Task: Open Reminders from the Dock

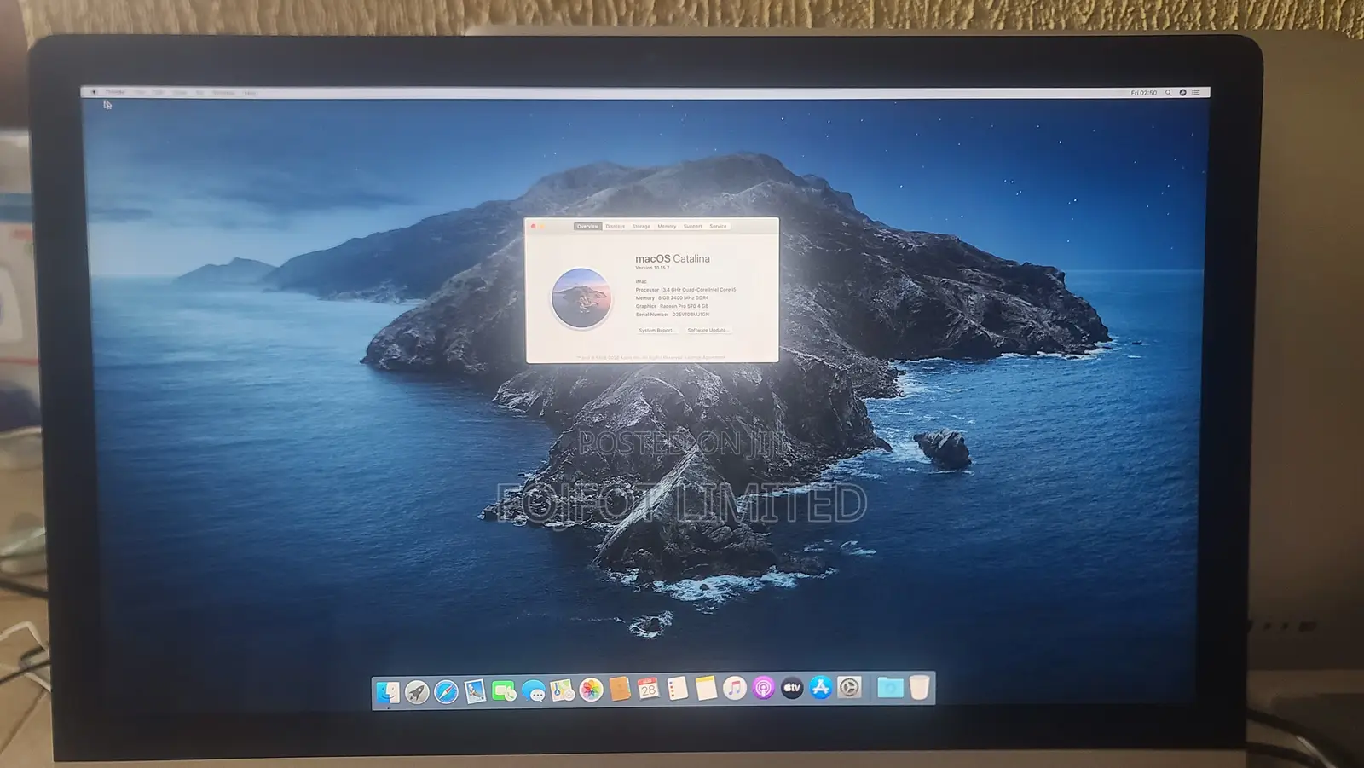Action: point(677,689)
